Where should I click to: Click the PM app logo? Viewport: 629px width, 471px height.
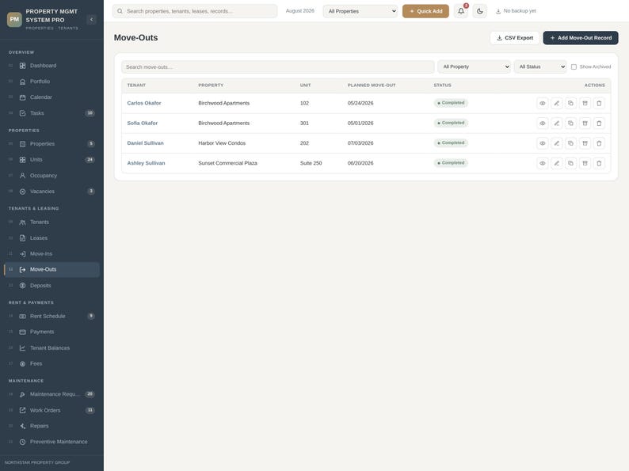coord(14,19)
